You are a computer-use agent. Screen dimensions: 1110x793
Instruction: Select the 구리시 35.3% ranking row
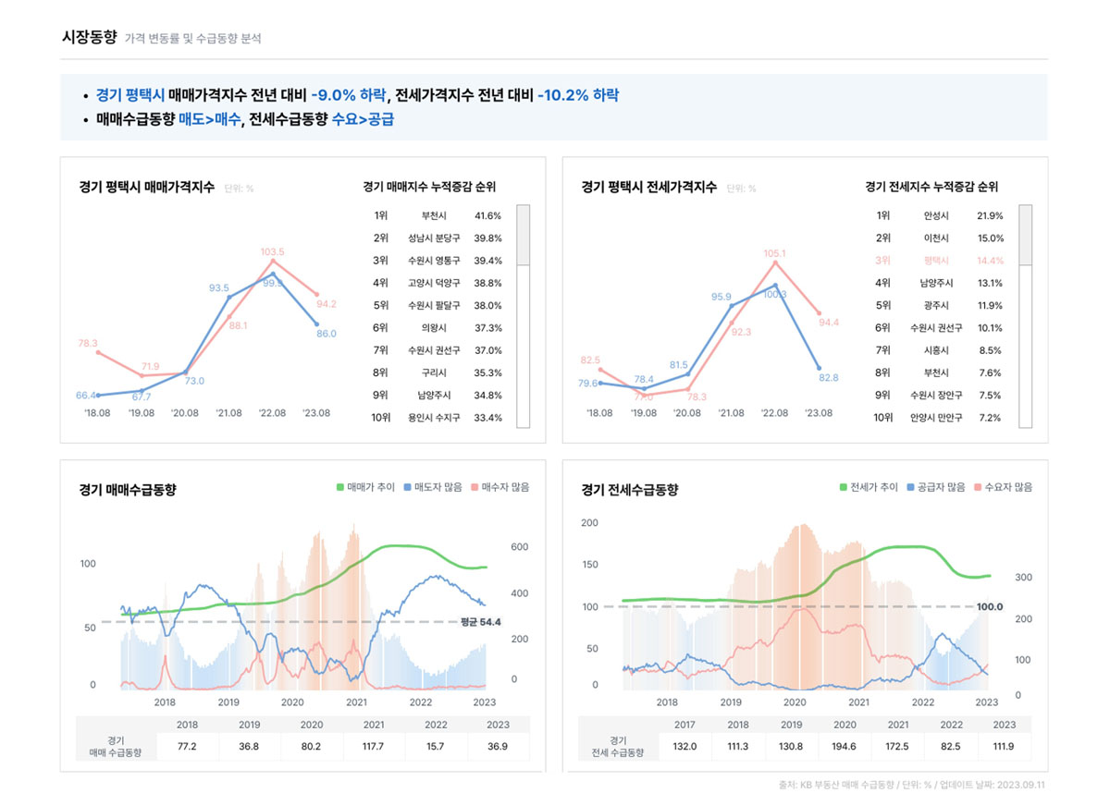[x=438, y=373]
